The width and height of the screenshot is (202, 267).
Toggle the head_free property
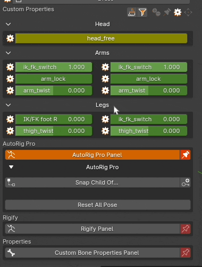101,38
